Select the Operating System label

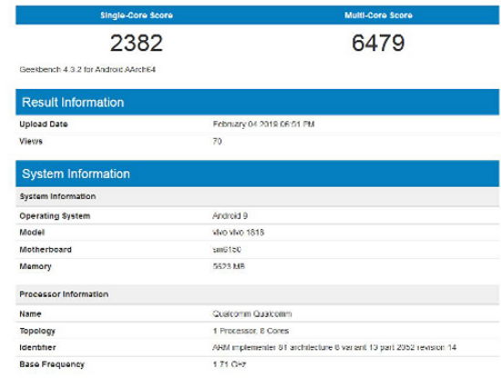[55, 215]
